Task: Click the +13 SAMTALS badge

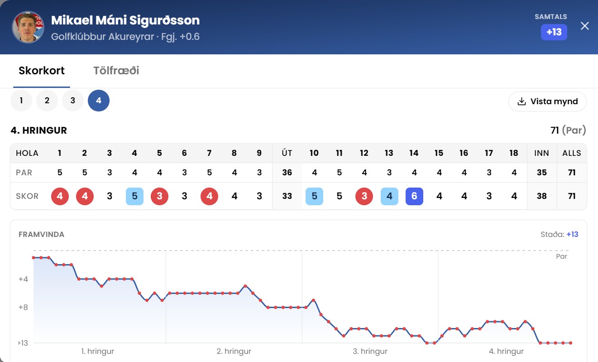Action: pos(554,32)
